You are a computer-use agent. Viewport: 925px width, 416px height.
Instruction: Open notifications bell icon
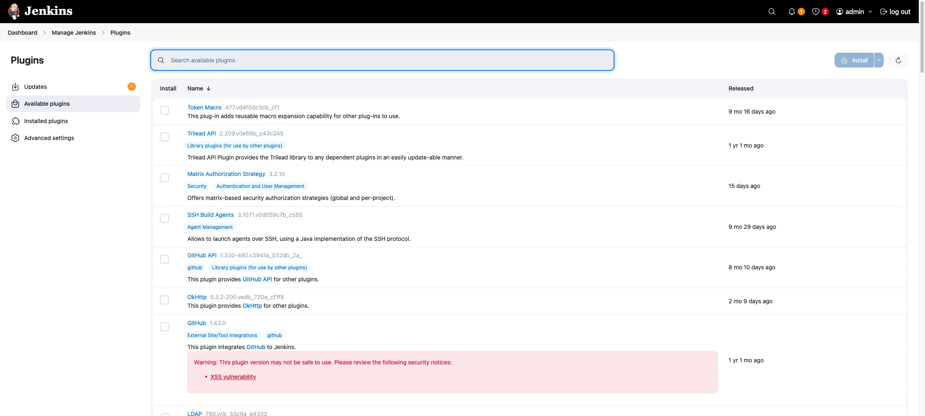coord(792,12)
